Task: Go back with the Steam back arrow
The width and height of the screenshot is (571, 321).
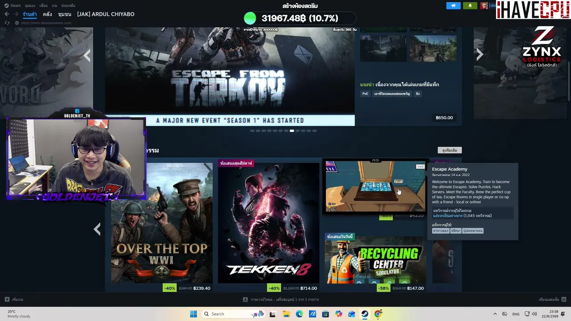Action: click(7, 14)
